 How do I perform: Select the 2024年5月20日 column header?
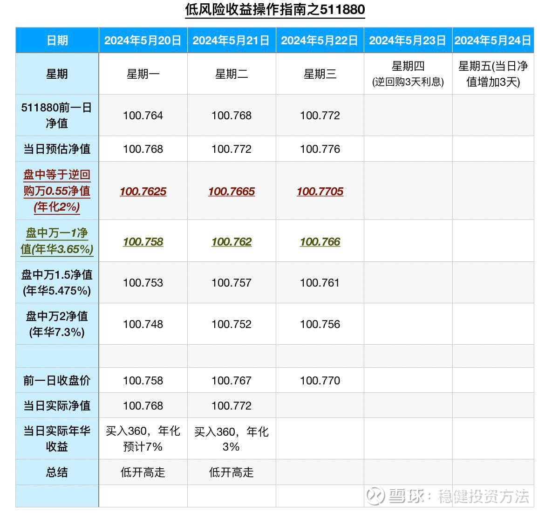[143, 41]
